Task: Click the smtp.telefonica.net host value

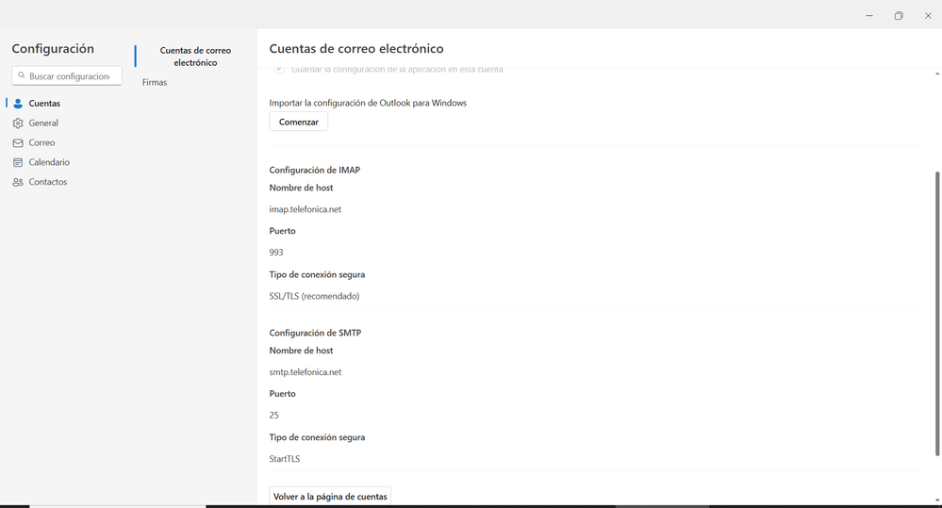Action: [306, 372]
